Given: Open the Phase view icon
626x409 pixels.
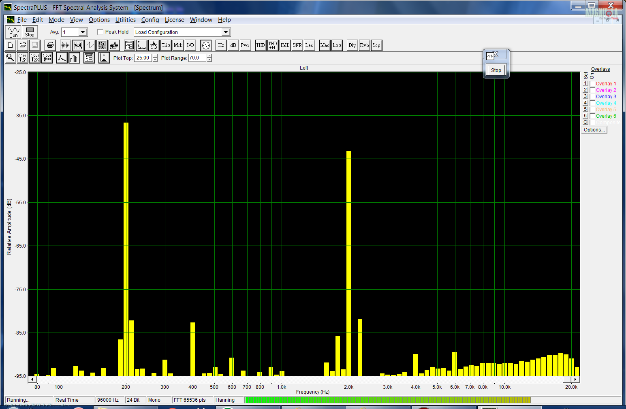Looking at the screenshot, I should [x=90, y=45].
